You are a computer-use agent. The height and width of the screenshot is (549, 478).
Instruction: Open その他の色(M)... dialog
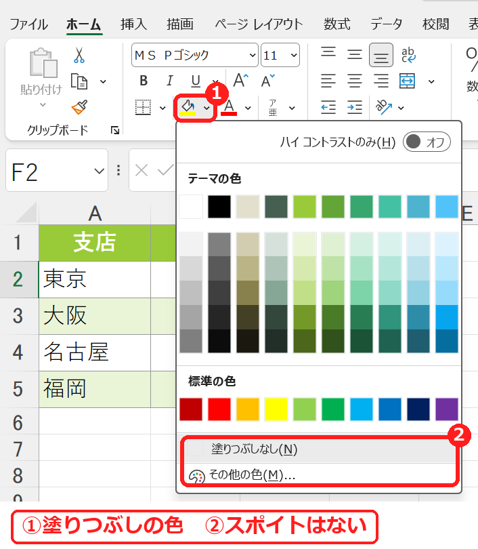pyautogui.click(x=320, y=474)
